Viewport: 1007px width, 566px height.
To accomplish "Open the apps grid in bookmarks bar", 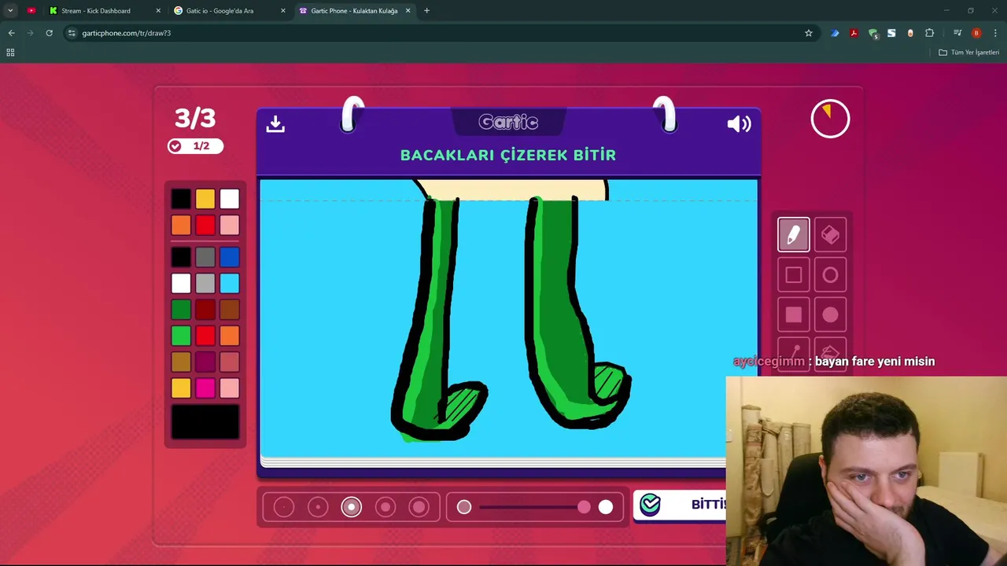I will pyautogui.click(x=10, y=53).
